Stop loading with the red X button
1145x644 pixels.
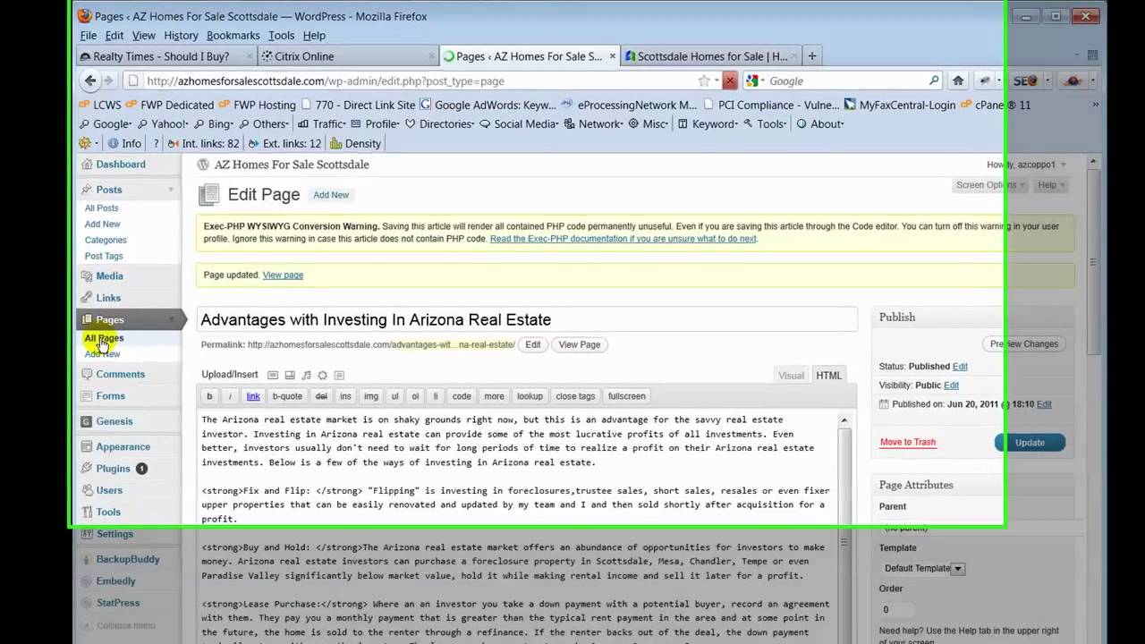(730, 80)
